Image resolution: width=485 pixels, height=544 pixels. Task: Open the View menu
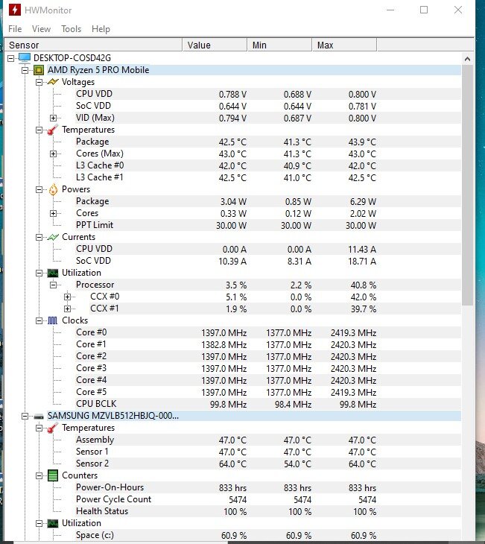[x=41, y=29]
